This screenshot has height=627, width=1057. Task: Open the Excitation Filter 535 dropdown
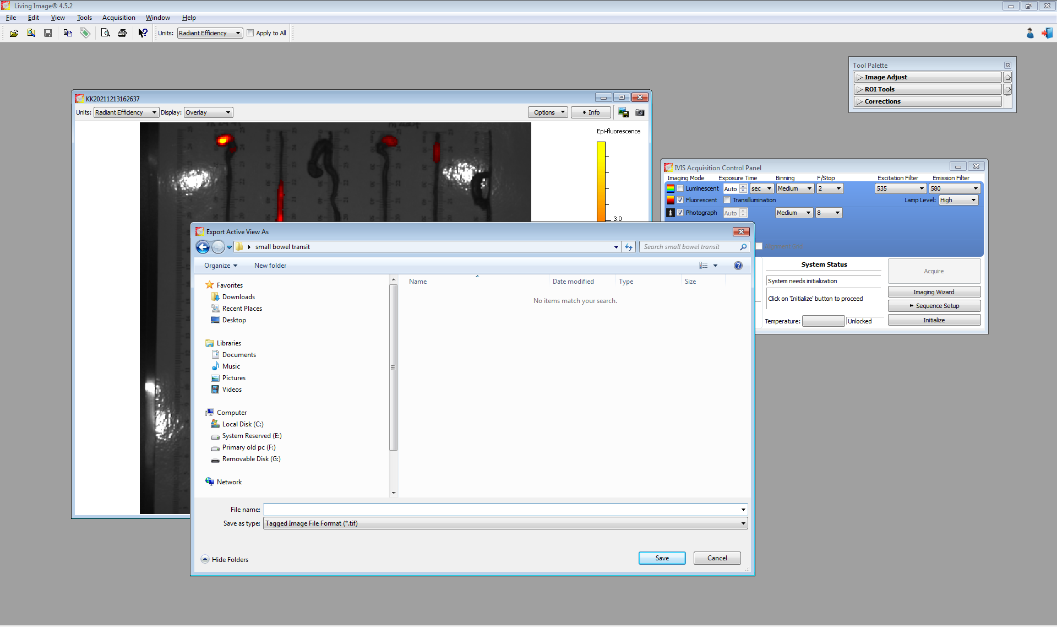[x=900, y=188]
